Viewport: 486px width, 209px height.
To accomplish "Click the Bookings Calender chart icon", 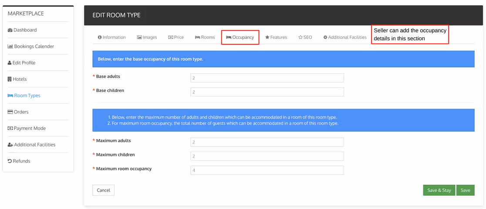I will (10, 46).
